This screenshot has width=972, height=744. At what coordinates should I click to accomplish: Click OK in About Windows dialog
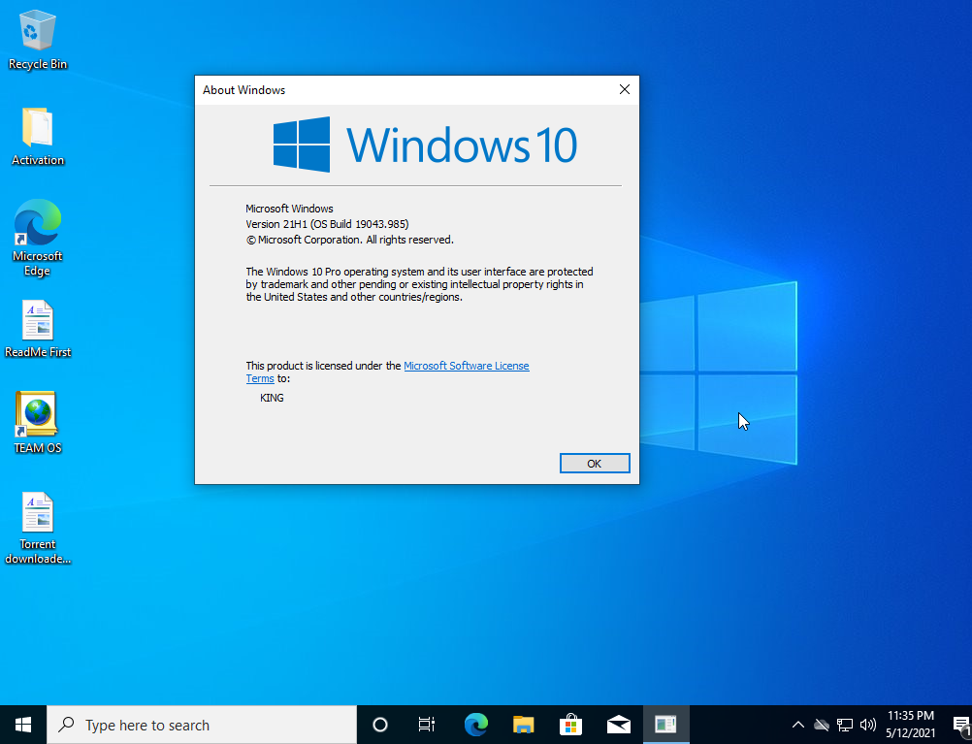pos(595,463)
